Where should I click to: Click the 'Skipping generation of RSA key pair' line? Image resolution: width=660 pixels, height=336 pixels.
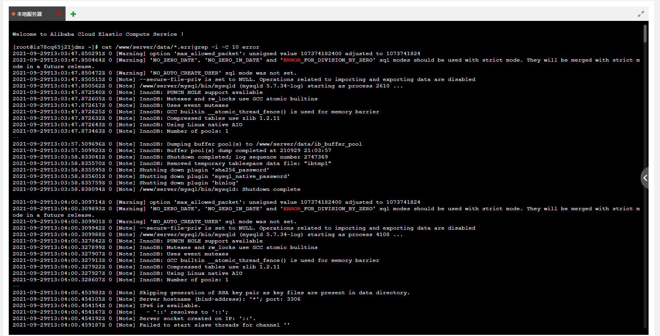click(x=211, y=293)
